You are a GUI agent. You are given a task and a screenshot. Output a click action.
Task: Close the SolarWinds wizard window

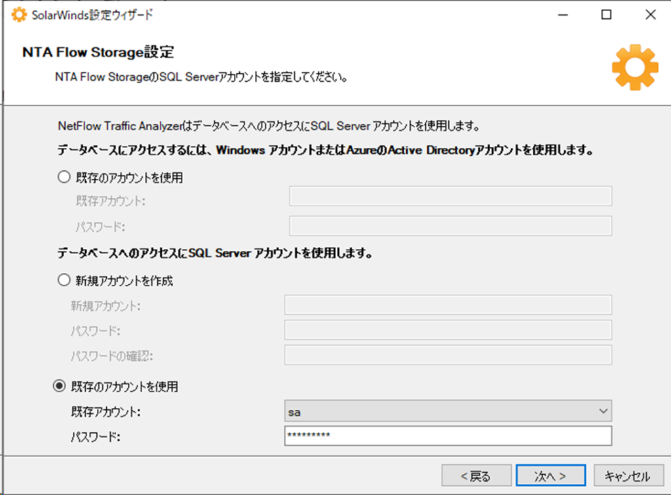click(651, 15)
